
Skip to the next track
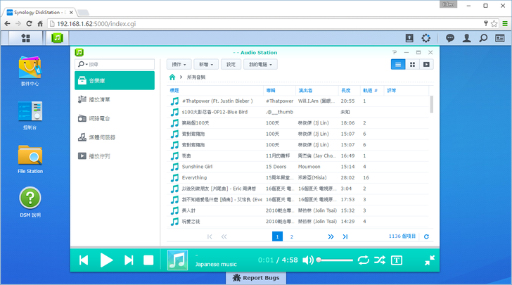pos(129,260)
